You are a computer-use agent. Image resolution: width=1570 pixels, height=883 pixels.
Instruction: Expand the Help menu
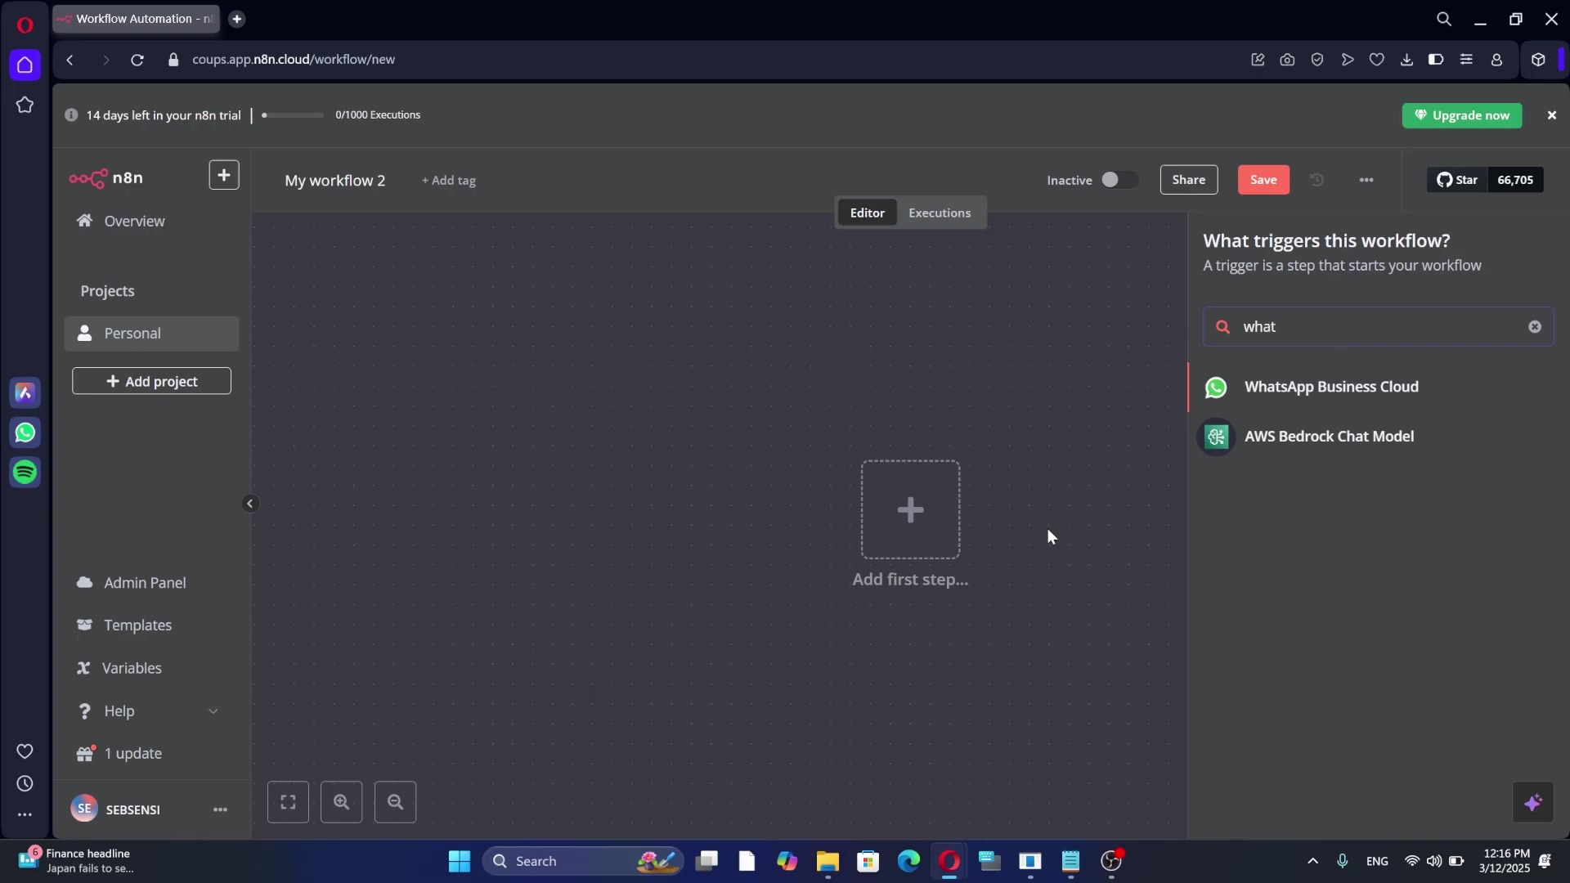click(148, 711)
